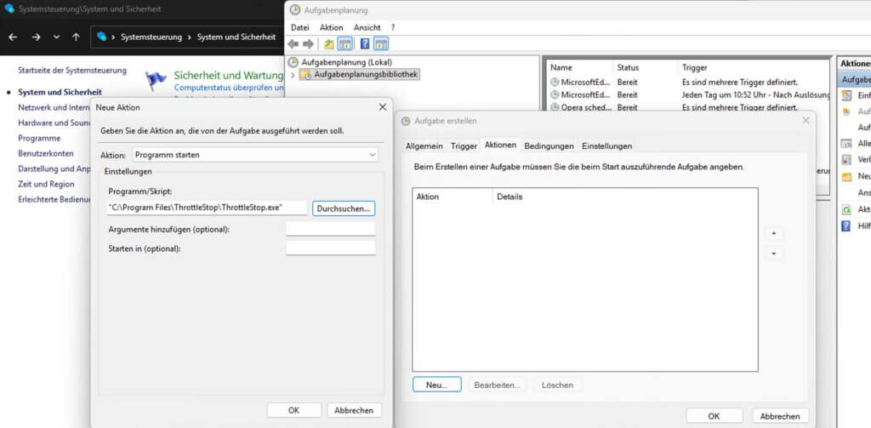Click Abbrechen in the Aufgabe erstellen dialog
871x428 pixels.
tap(781, 416)
